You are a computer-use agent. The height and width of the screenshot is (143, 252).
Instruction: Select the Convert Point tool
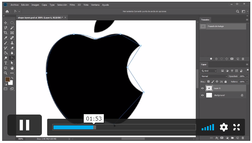[x=12, y=58]
